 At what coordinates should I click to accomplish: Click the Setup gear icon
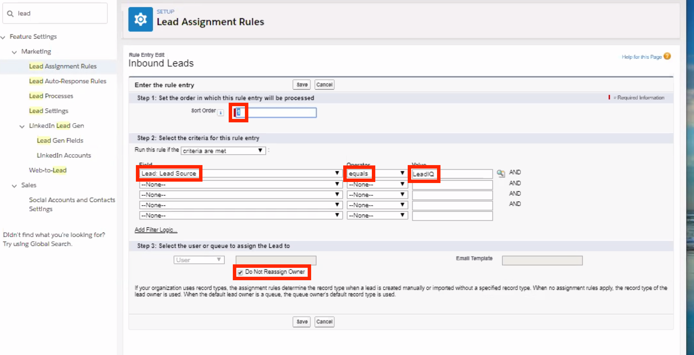(140, 20)
